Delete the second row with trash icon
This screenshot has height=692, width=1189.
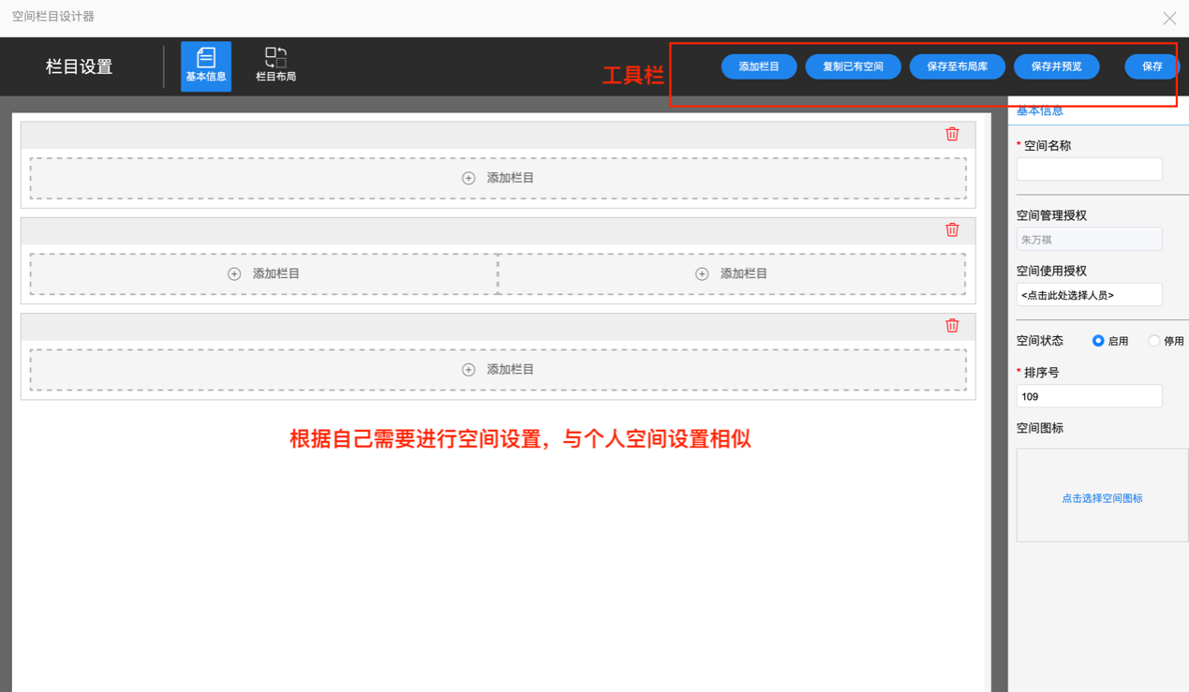point(952,229)
